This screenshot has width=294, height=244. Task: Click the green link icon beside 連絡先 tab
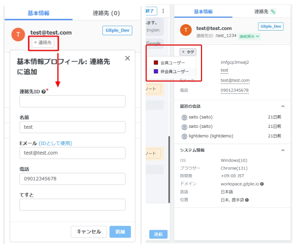coord(273,12)
